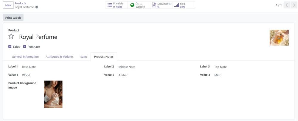Click the 1 / 1 pager counter

coord(279,5)
